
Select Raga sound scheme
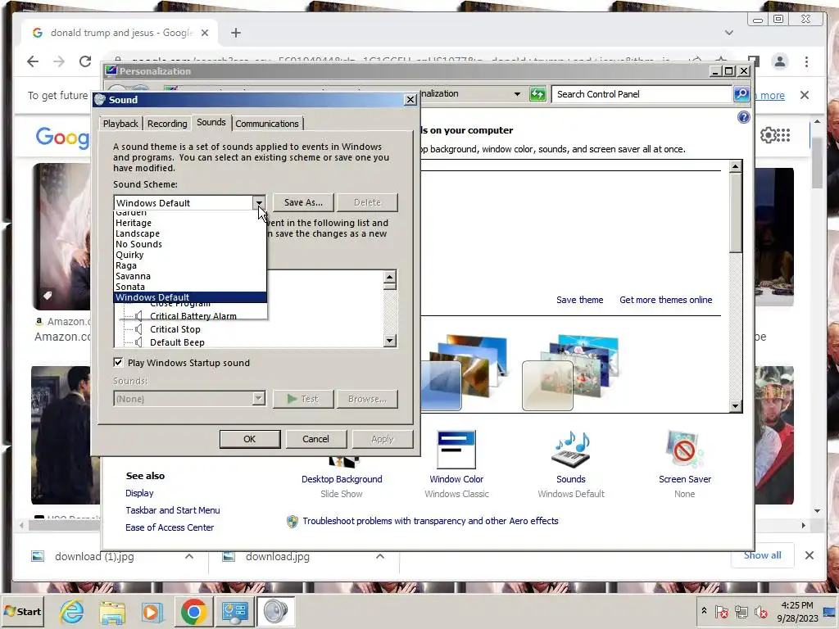click(x=190, y=266)
